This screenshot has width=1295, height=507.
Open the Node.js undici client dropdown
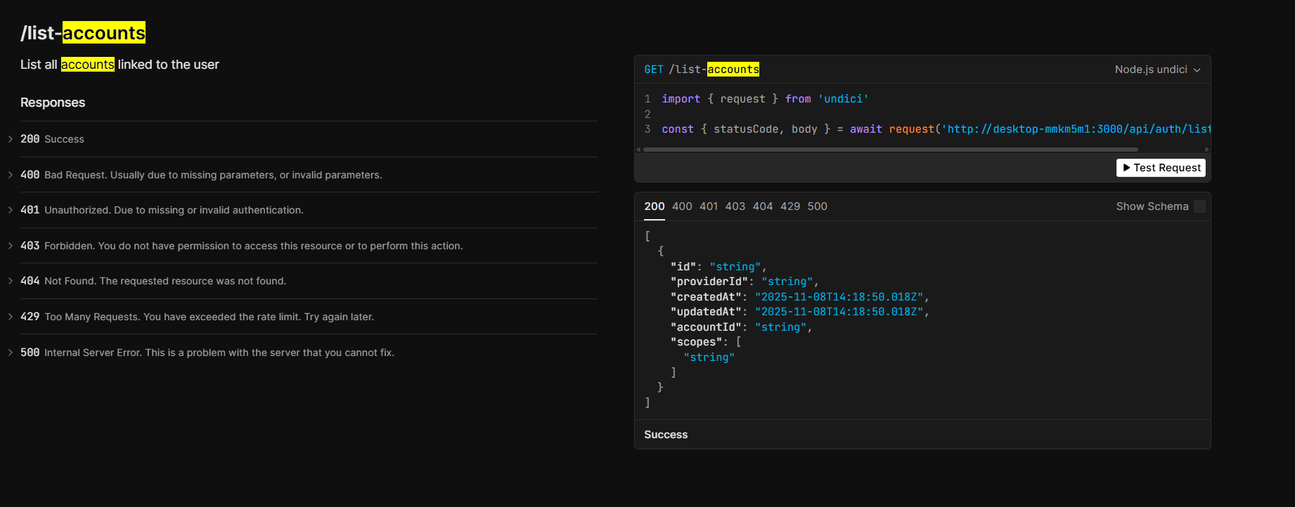[x=1157, y=70]
